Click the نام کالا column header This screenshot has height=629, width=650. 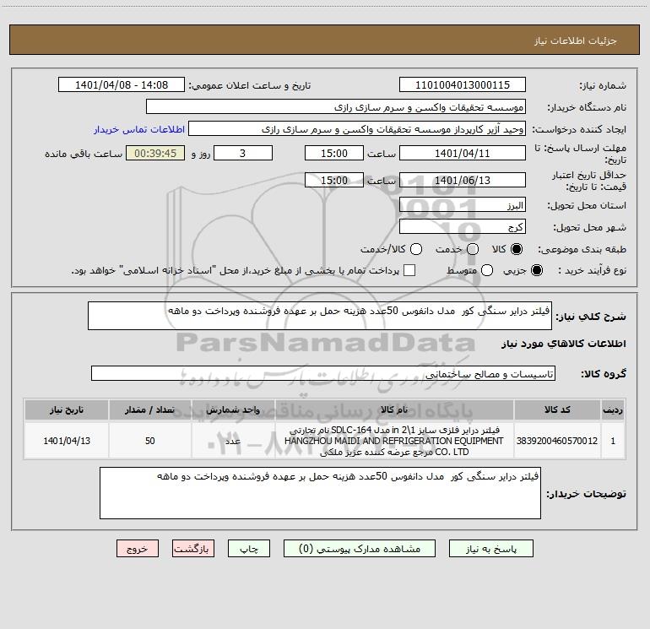pos(394,410)
